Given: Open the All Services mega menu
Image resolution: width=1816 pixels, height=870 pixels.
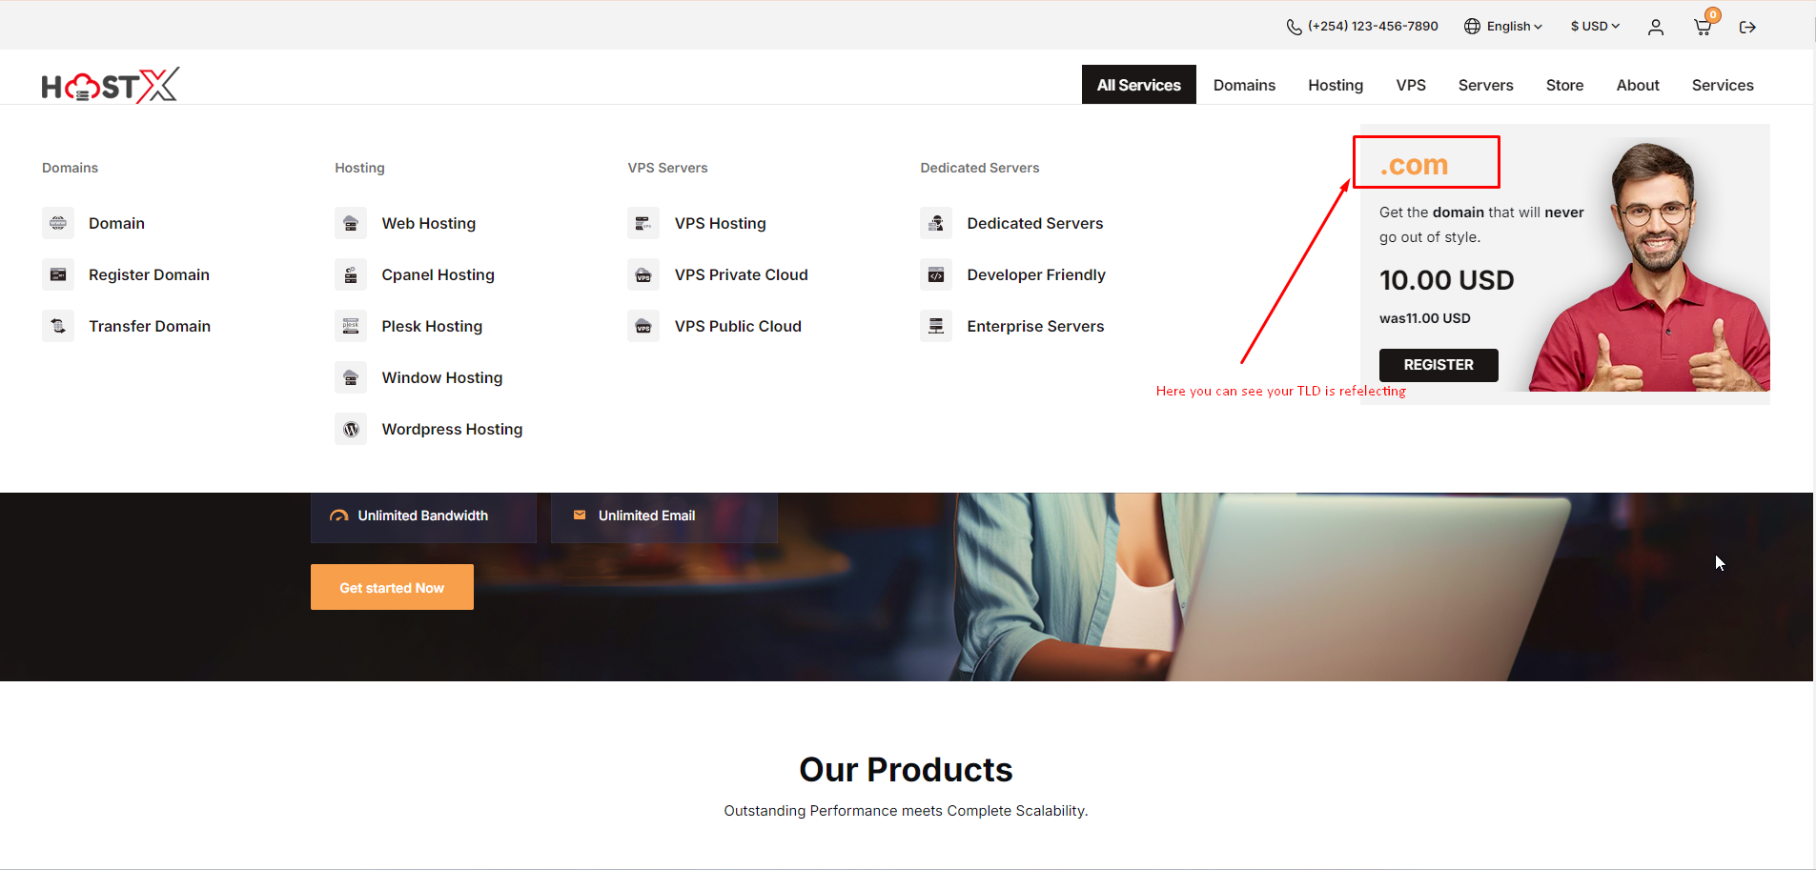Looking at the screenshot, I should click(x=1138, y=85).
